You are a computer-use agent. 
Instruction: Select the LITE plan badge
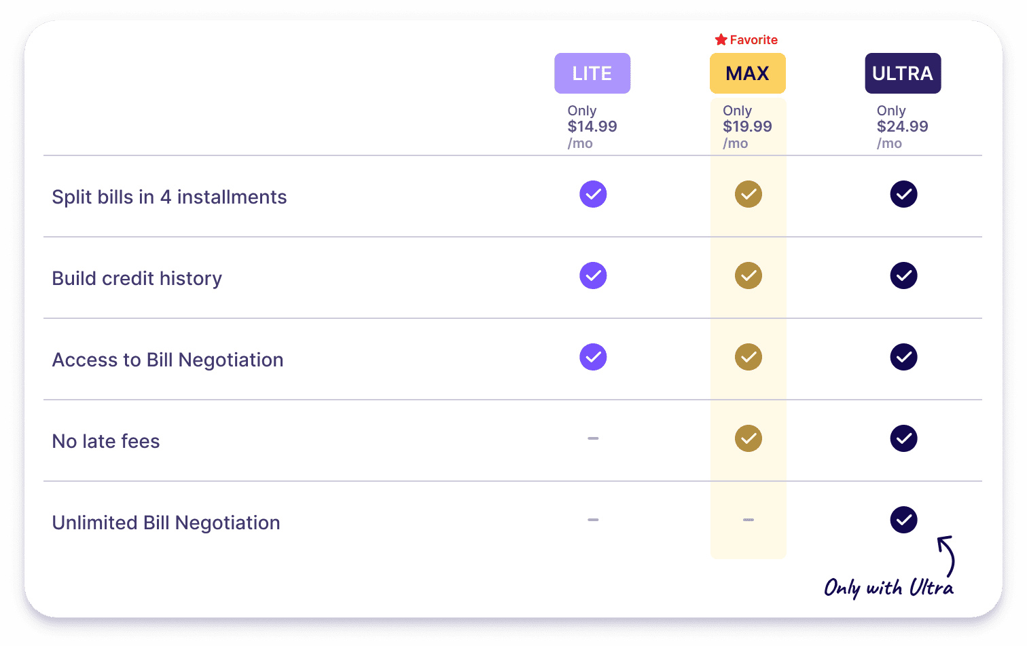(592, 73)
